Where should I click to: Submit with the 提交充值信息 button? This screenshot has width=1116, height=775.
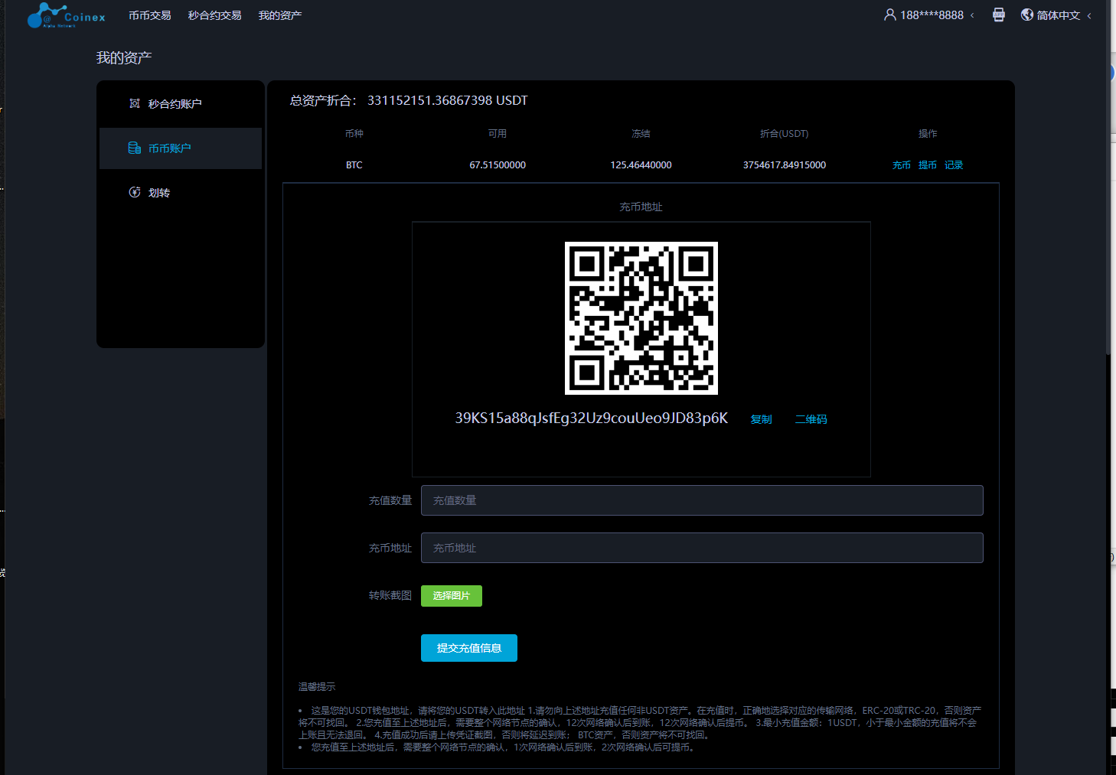point(468,648)
